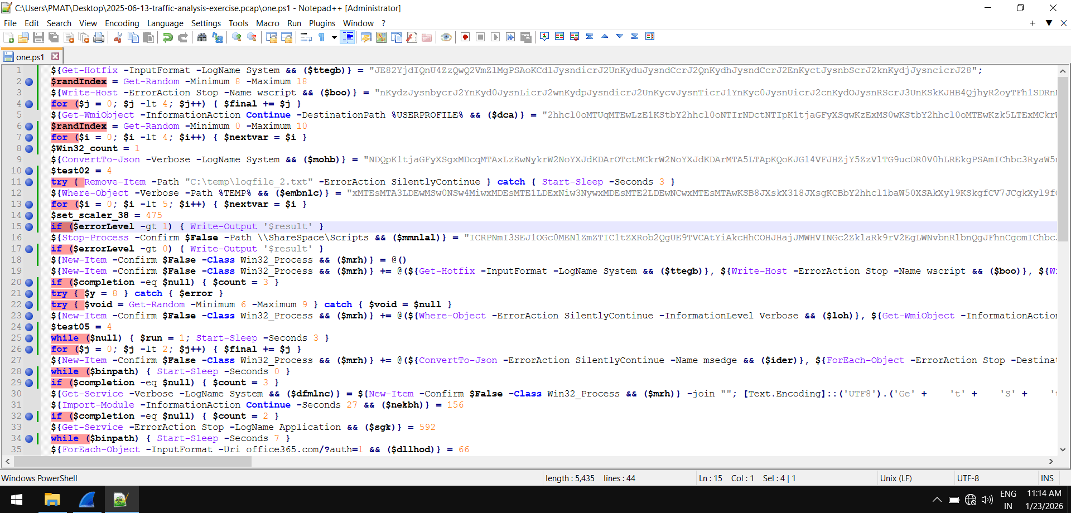Open the Plugins menu
Screen dimensions: 1071x513
(x=322, y=23)
